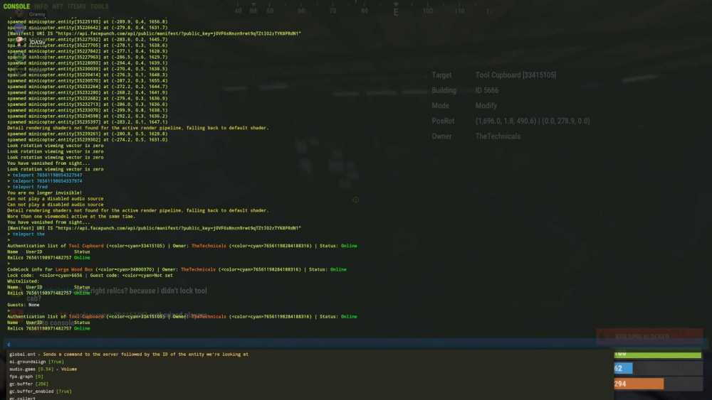The height and width of the screenshot is (400, 712).
Task: Select the gc.buffer_enabled suggestion
Action: [x=40, y=391]
